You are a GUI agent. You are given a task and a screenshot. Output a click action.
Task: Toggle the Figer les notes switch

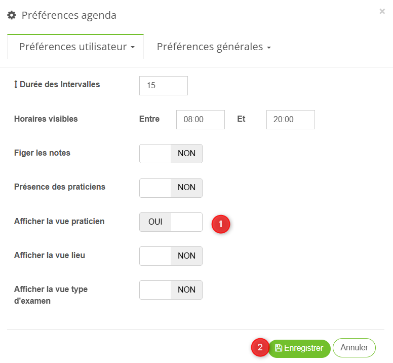click(x=171, y=153)
